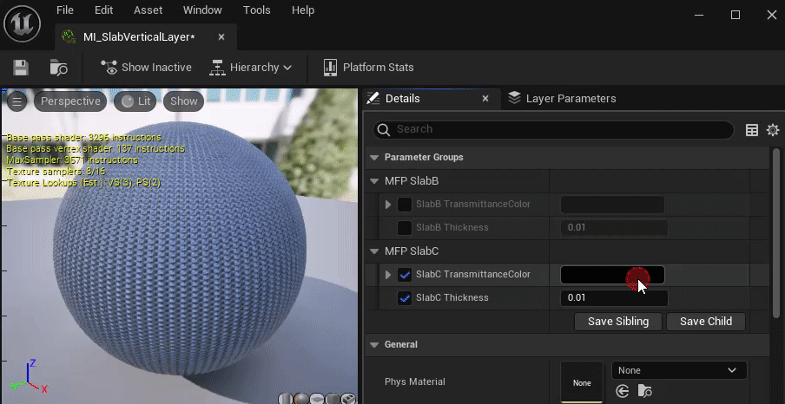
Task: Uncheck the SlabC TransmittanceColor override
Action: [405, 275]
